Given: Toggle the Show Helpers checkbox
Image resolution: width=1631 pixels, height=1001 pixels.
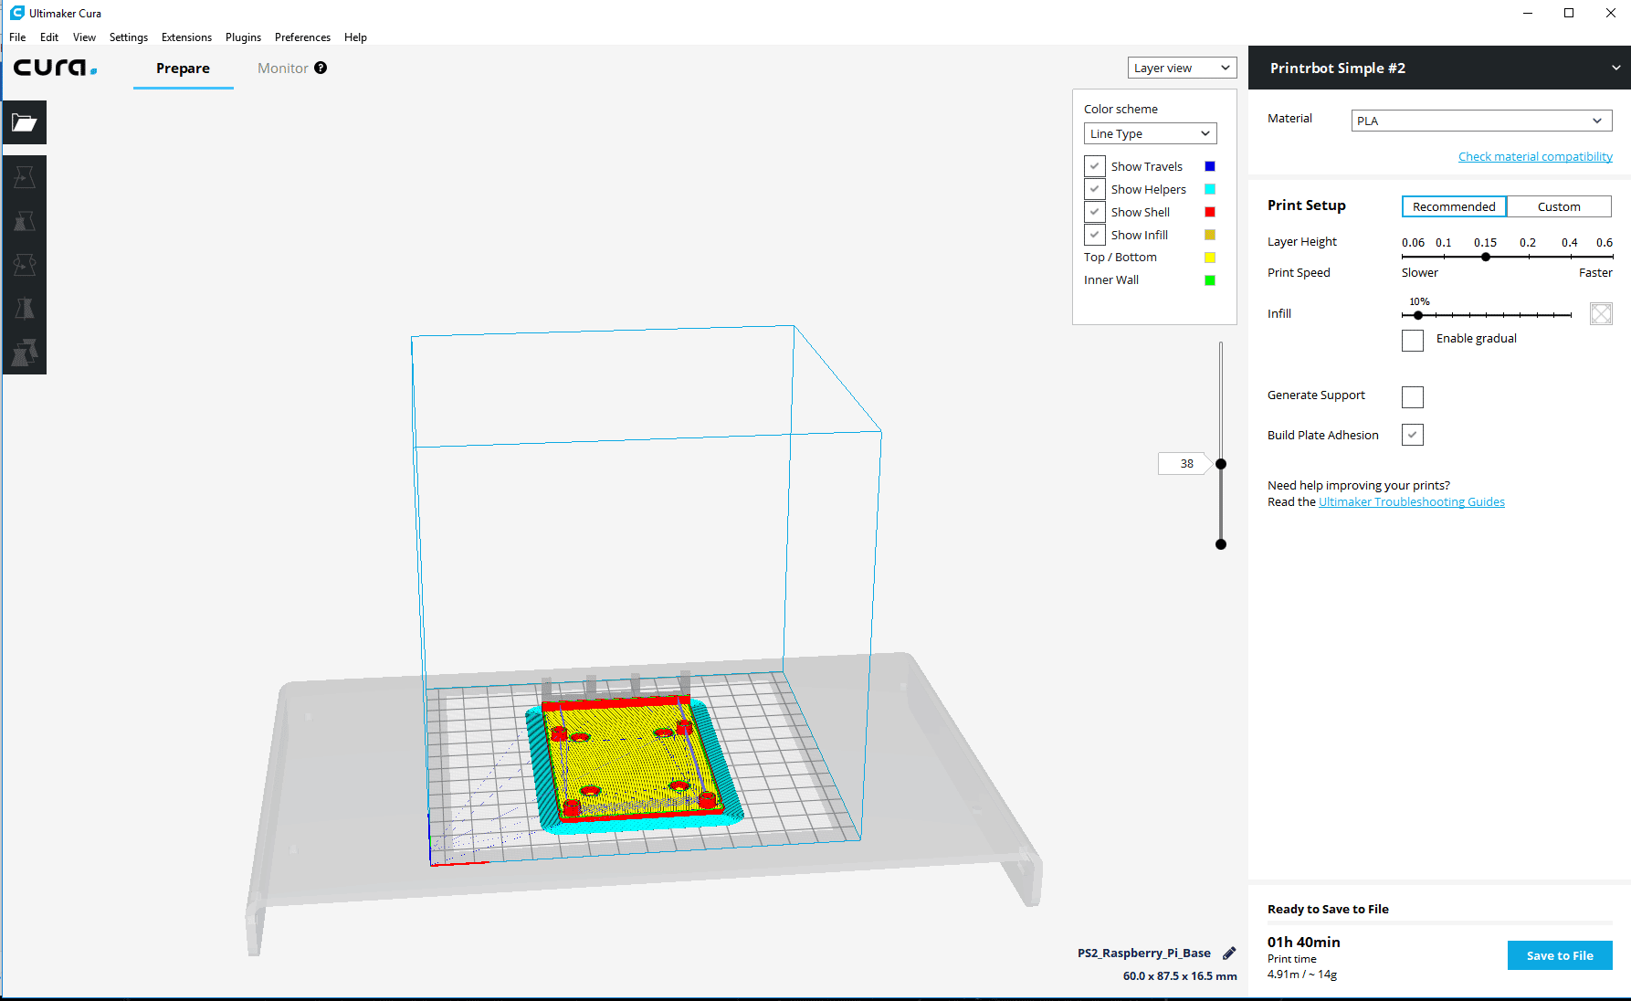Looking at the screenshot, I should 1094,189.
